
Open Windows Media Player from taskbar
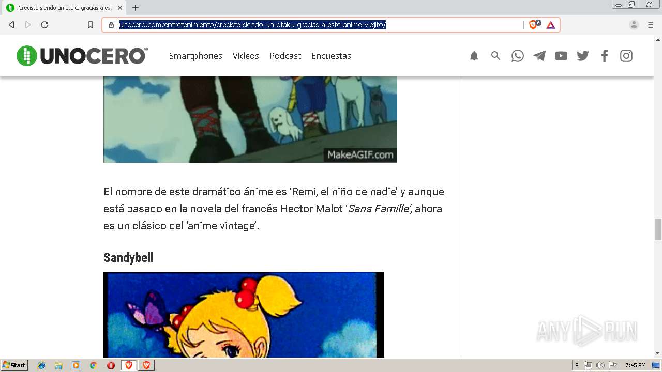tap(76, 365)
